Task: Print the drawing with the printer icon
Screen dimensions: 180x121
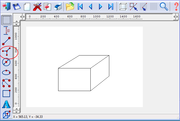Action: pyautogui.click(x=58, y=7)
